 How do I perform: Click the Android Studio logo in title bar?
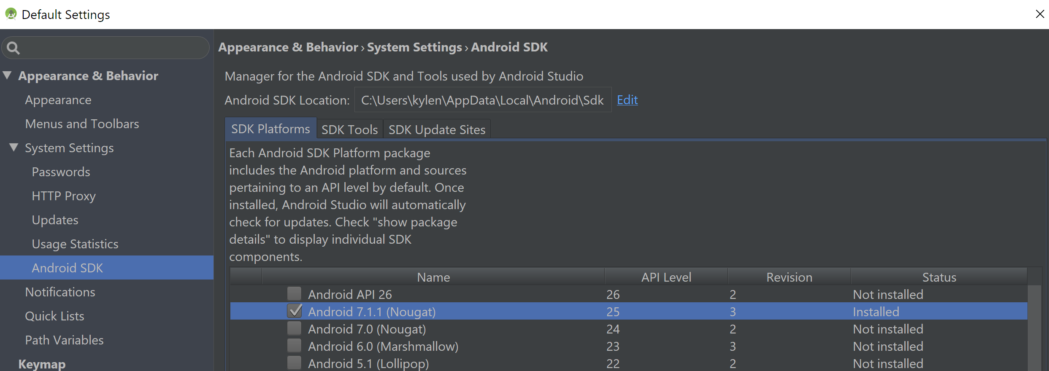click(11, 14)
